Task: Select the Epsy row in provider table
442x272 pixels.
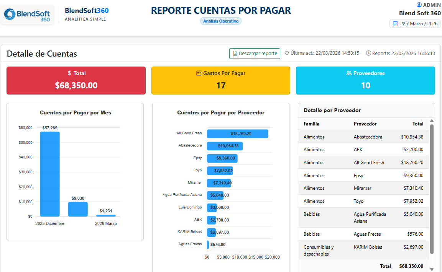Action: [363, 175]
